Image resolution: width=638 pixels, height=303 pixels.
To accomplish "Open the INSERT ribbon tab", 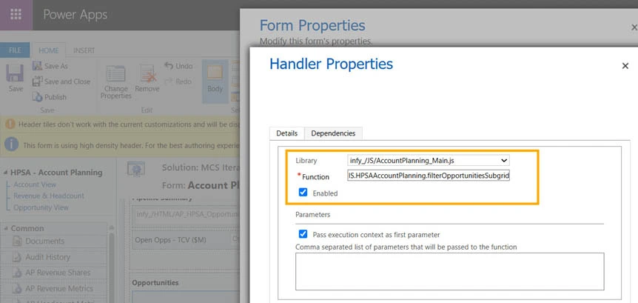I will pos(84,50).
